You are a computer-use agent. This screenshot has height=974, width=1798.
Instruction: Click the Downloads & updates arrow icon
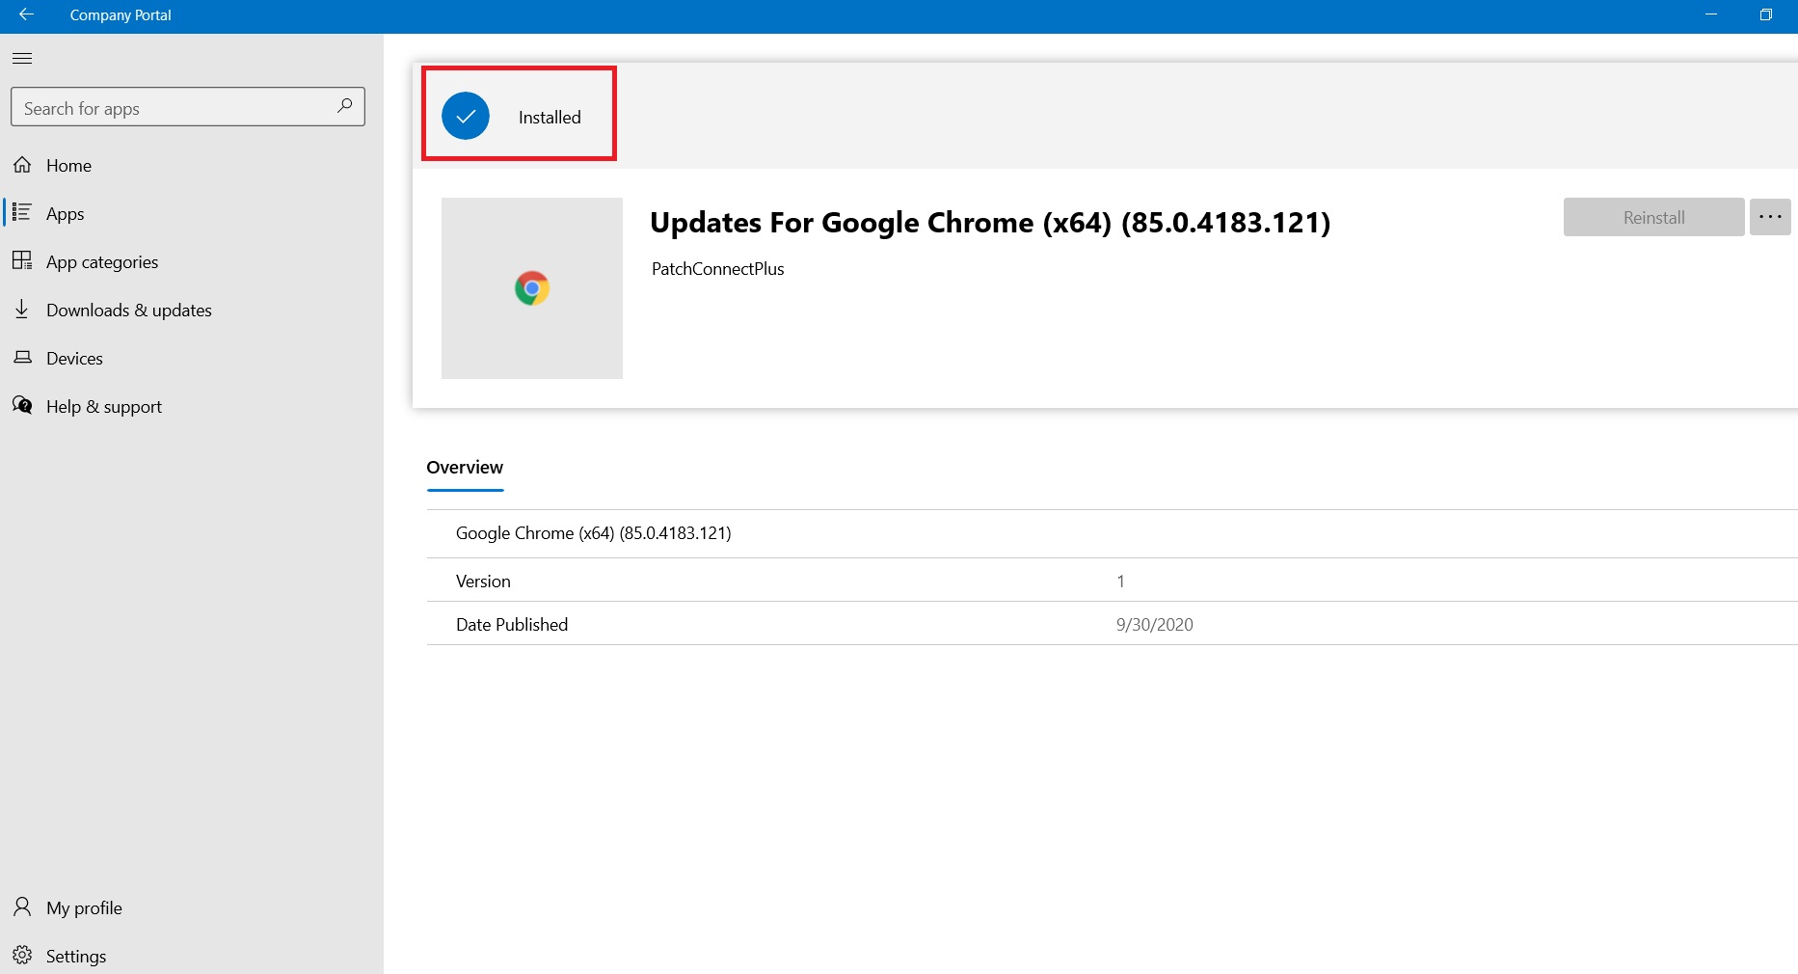click(x=22, y=309)
